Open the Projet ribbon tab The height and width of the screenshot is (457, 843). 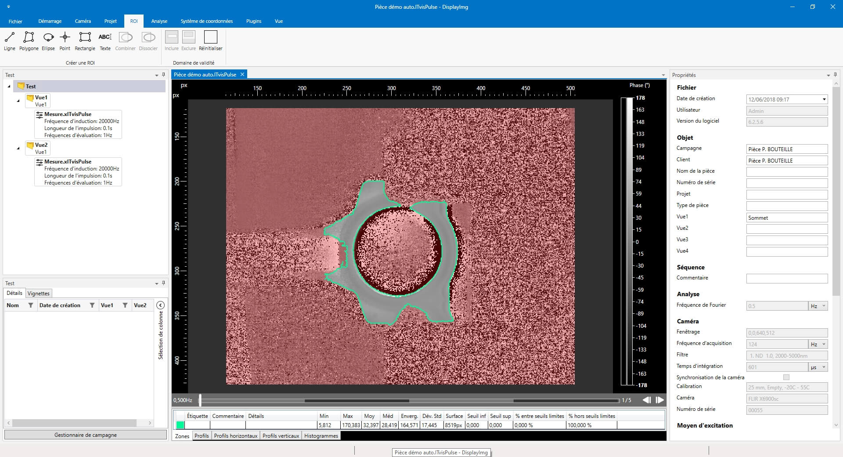tap(111, 21)
